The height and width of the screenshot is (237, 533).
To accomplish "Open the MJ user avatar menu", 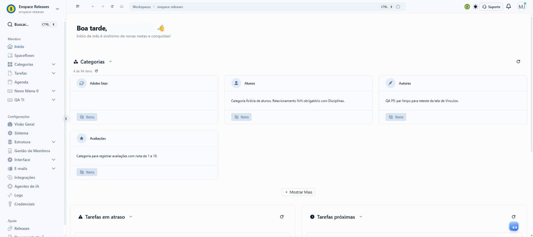I will (522, 6).
